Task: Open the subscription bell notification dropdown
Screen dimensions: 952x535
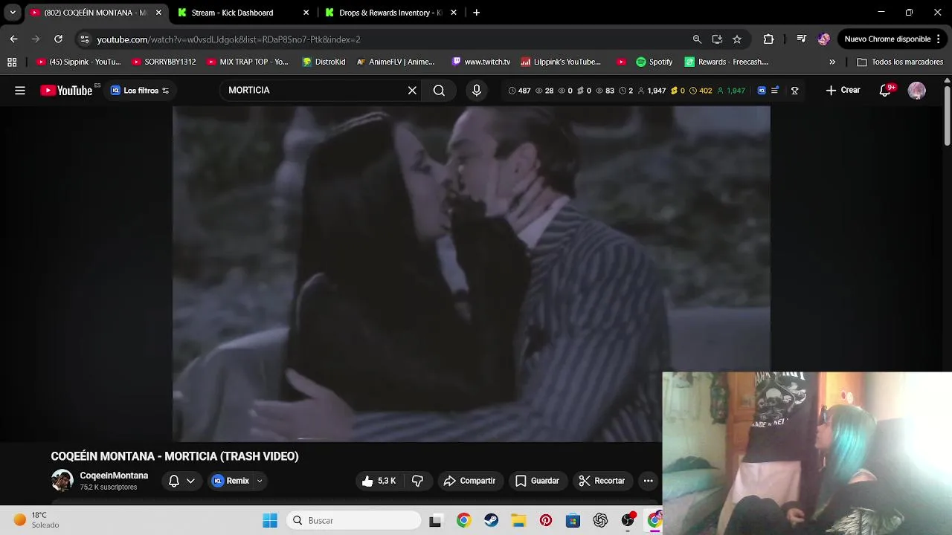Action: click(x=181, y=481)
